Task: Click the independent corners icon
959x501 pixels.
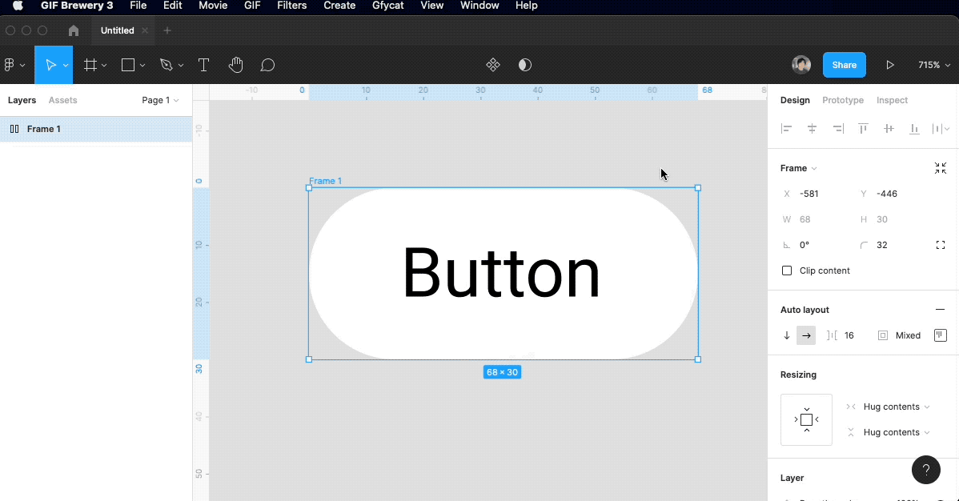Action: pos(940,245)
